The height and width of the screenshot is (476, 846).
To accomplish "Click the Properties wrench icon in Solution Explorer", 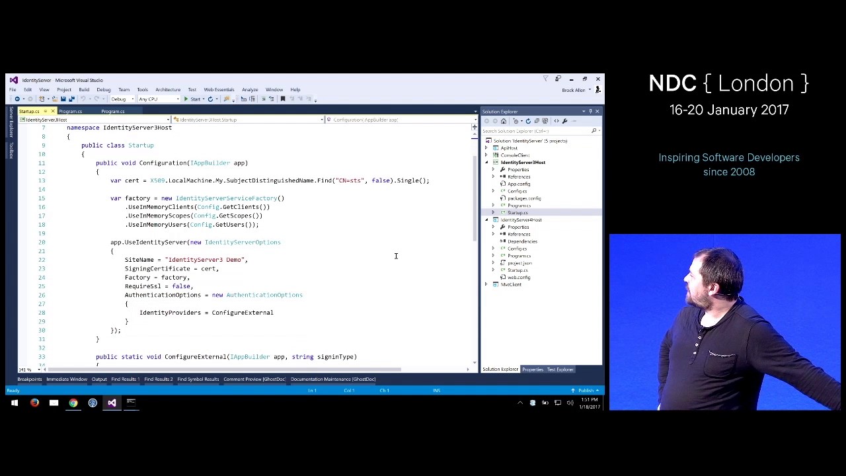I will click(x=564, y=121).
